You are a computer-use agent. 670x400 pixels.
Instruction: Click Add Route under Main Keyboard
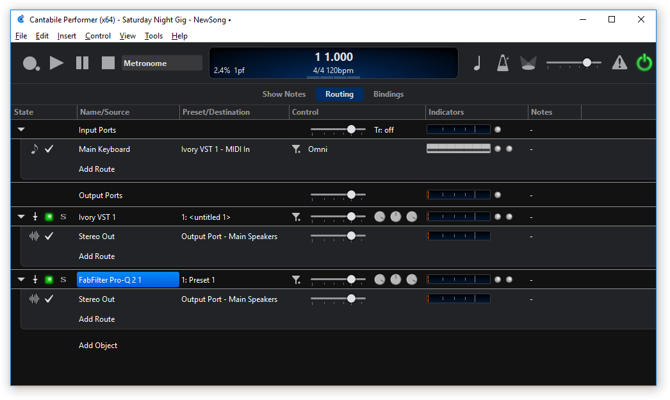click(x=97, y=169)
